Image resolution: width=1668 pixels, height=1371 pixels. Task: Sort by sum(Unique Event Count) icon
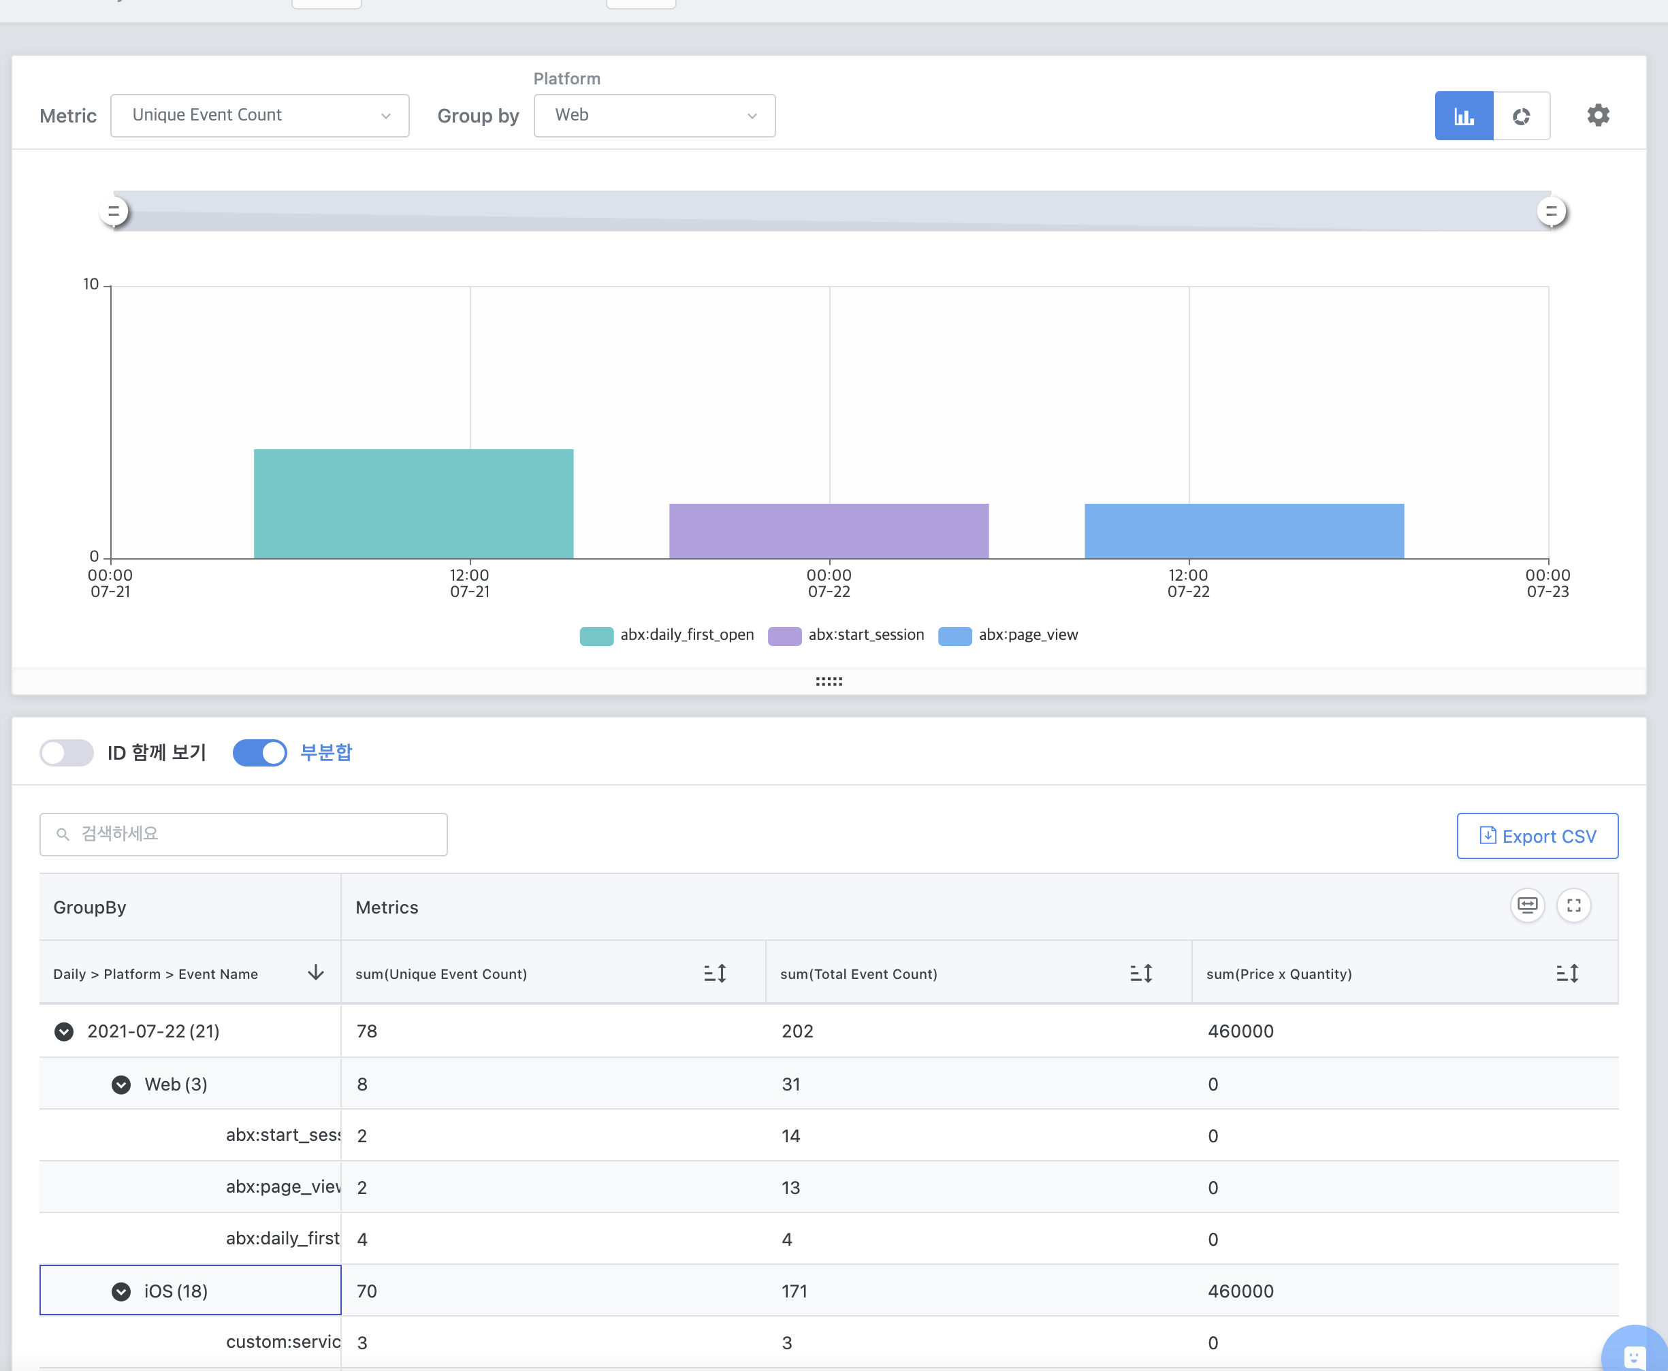(716, 973)
